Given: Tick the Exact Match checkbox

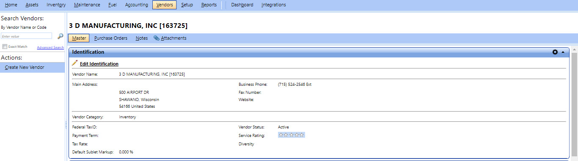Looking at the screenshot, I should (5, 46).
